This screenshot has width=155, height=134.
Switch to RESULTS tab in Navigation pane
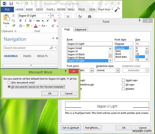[42, 56]
